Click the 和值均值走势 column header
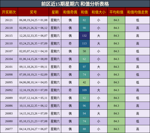Image resolution: width=150 pixels, height=133 pixels. pyautogui.click(x=137, y=12)
